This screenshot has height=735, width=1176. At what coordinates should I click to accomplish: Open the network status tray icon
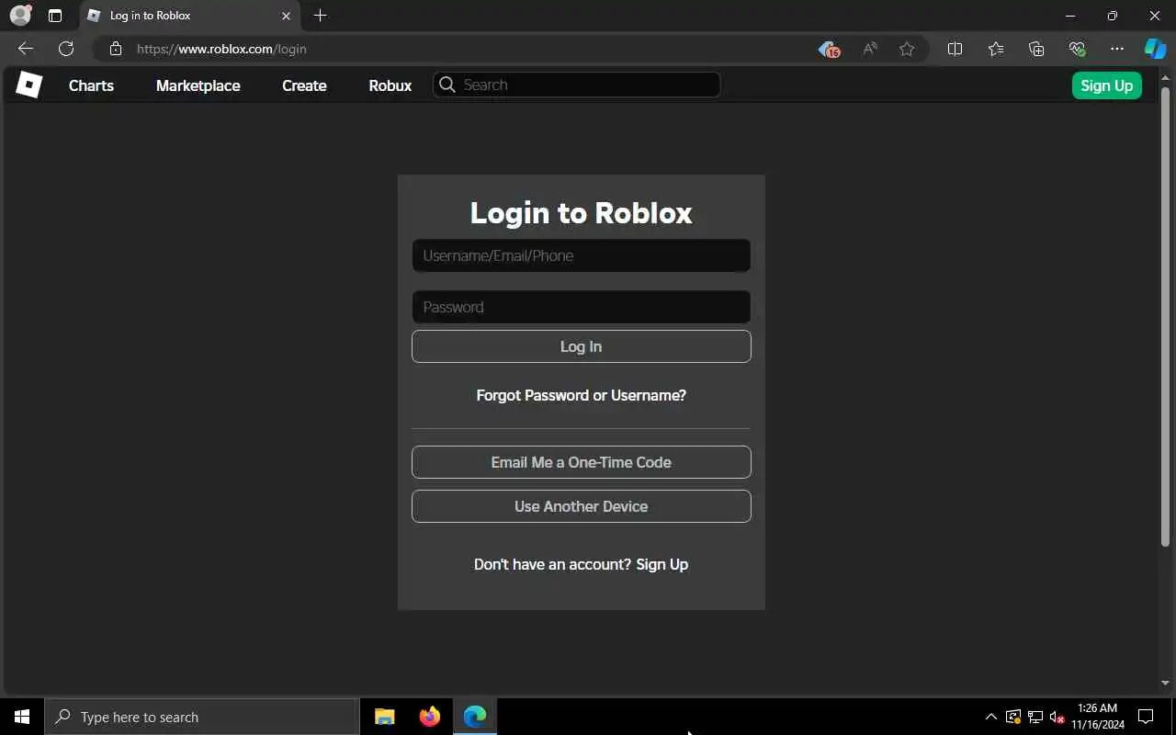coord(1035,717)
